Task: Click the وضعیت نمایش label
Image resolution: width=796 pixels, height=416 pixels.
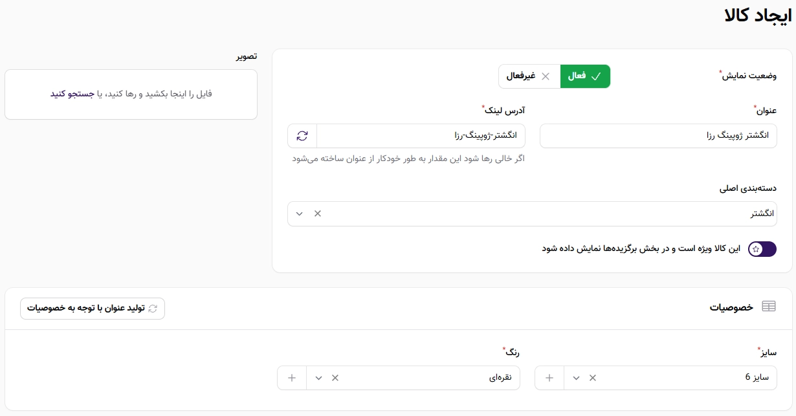Action: pos(749,75)
